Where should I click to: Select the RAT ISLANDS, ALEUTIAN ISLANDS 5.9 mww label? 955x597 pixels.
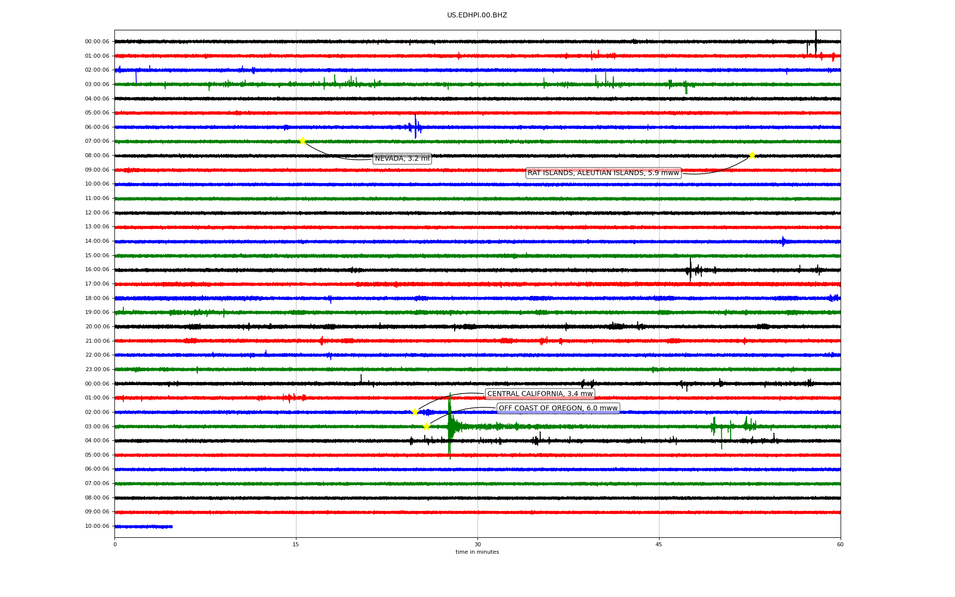(x=603, y=173)
